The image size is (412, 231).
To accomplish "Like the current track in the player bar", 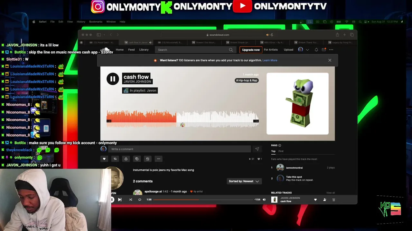I will [315, 200].
